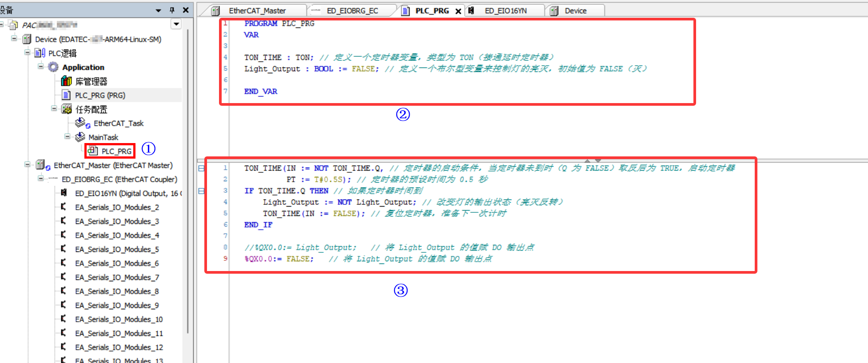Select the Application gear icon

click(x=53, y=67)
